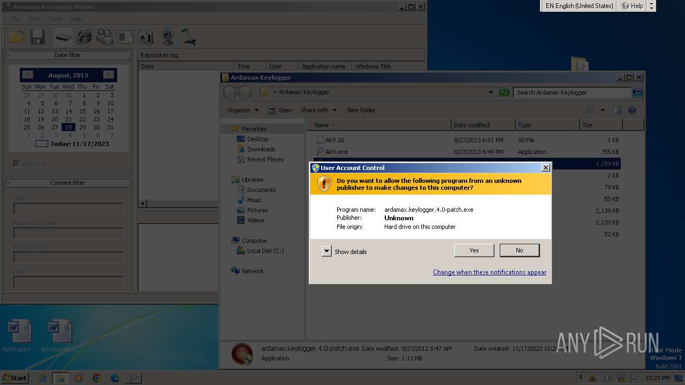Open the view options dropdown arrow
Image resolution: width=685 pixels, height=385 pixels.
coord(602,110)
